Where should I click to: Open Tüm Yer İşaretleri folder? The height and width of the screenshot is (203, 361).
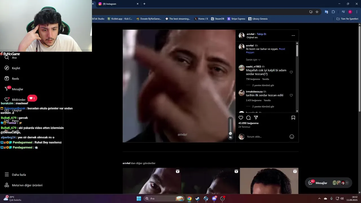coord(347,19)
